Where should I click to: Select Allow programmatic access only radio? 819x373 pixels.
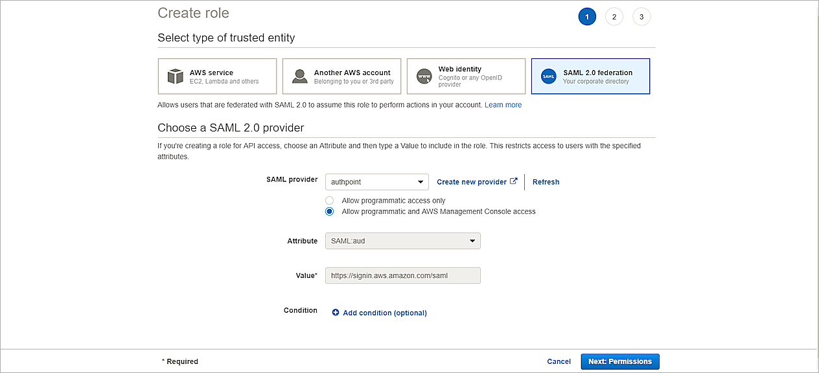pyautogui.click(x=330, y=201)
